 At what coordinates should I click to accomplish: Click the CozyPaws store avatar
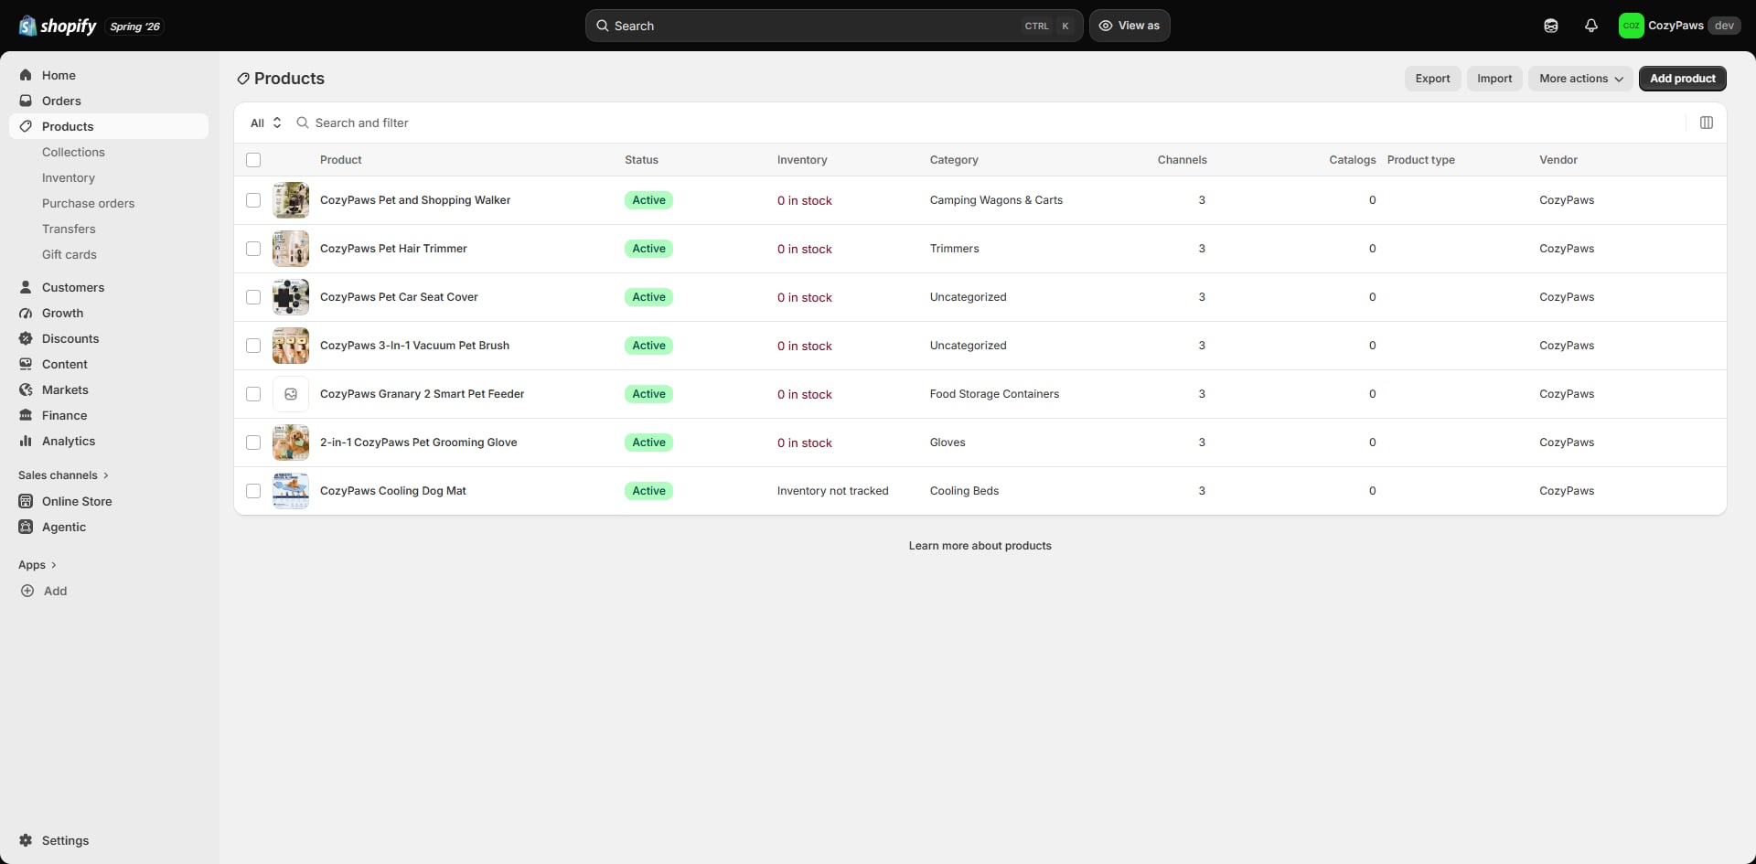tap(1631, 26)
